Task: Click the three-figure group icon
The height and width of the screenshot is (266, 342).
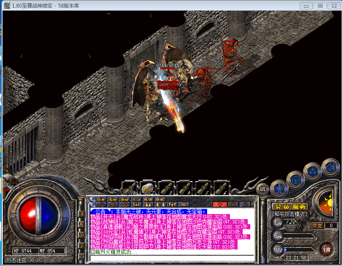Action: (136, 204)
